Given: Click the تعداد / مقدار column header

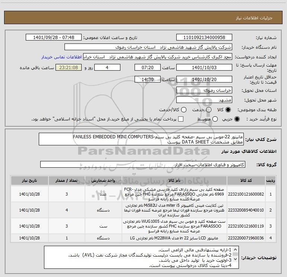Looking at the screenshot, I should [x=67, y=180].
